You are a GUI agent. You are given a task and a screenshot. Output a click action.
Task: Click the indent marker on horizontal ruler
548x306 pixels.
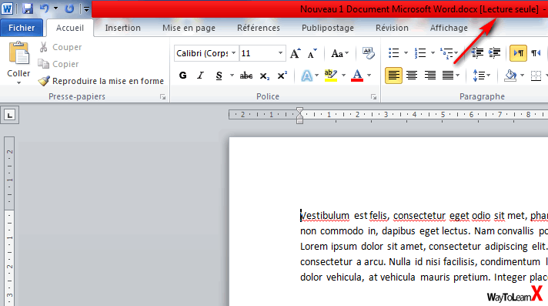click(300, 116)
